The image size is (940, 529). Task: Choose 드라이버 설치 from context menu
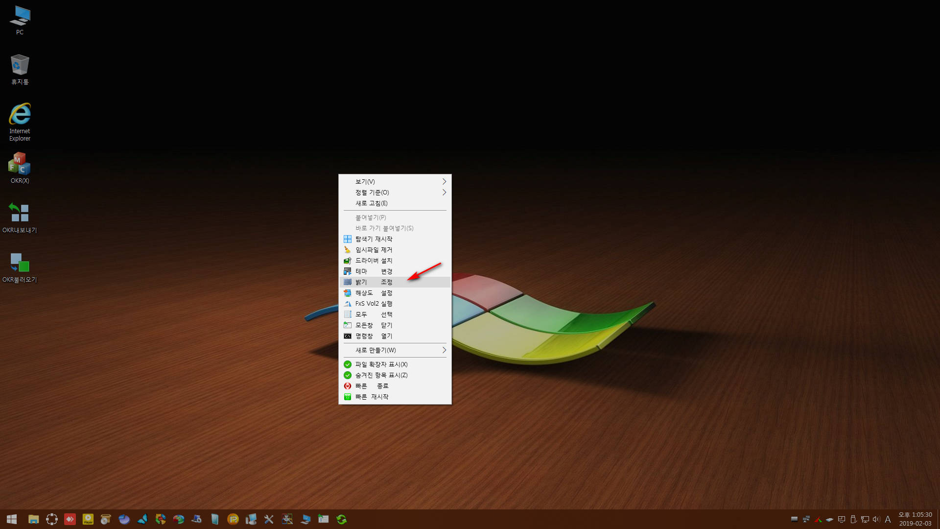[x=395, y=261]
